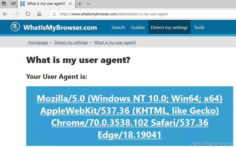Refresh the page with the reload icon
Screen dimensions: 236x147
coord(28,14)
